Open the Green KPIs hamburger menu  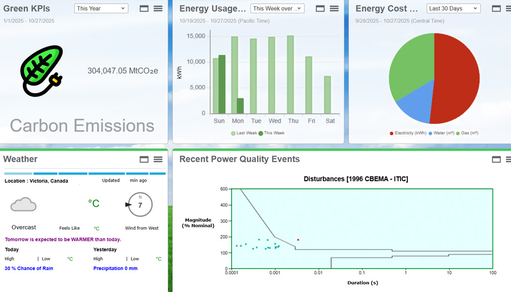coord(158,9)
